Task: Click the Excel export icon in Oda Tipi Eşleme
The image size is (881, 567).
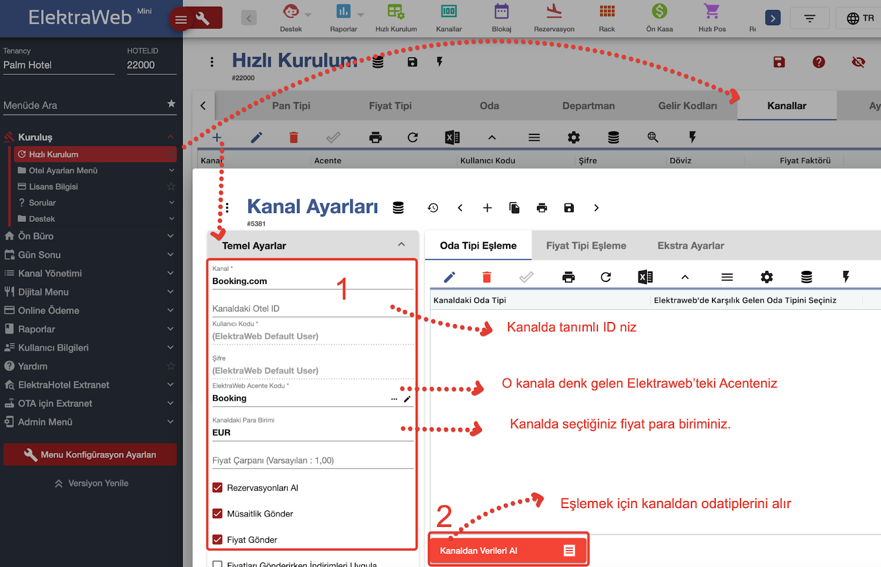Action: pyautogui.click(x=645, y=277)
